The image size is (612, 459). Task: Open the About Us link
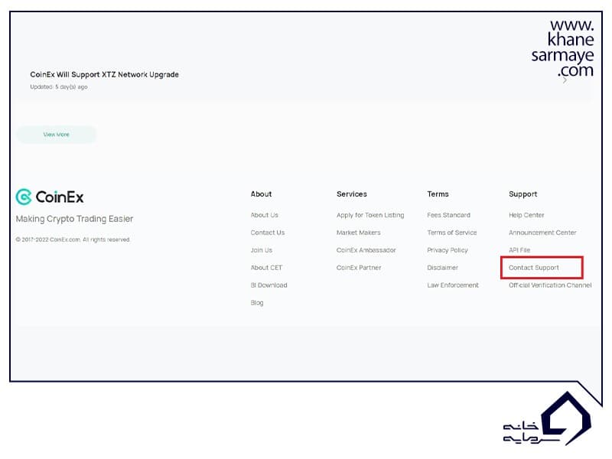(x=264, y=215)
